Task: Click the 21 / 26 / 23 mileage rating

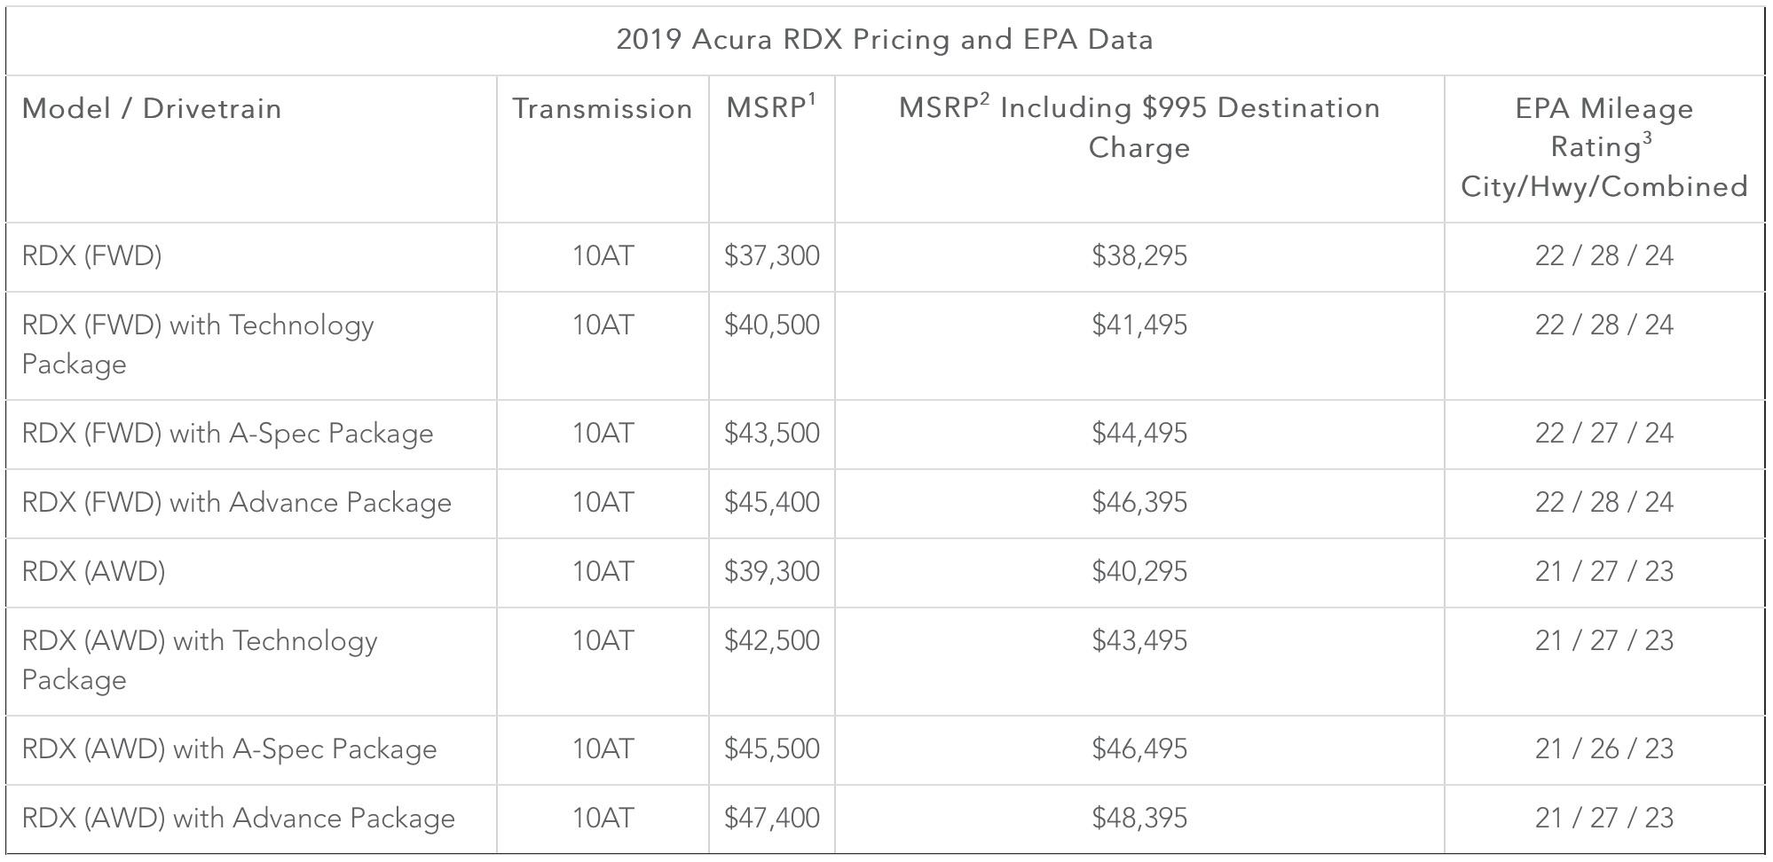Action: 1604,749
